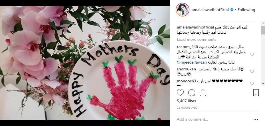Open the 22 HOURS AGO timestamp

coord(187,107)
